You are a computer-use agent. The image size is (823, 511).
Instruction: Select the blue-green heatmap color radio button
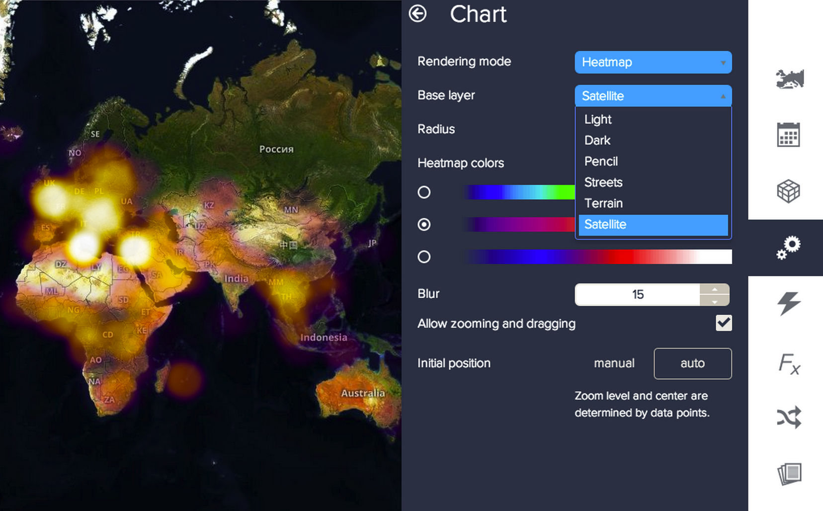(x=424, y=192)
